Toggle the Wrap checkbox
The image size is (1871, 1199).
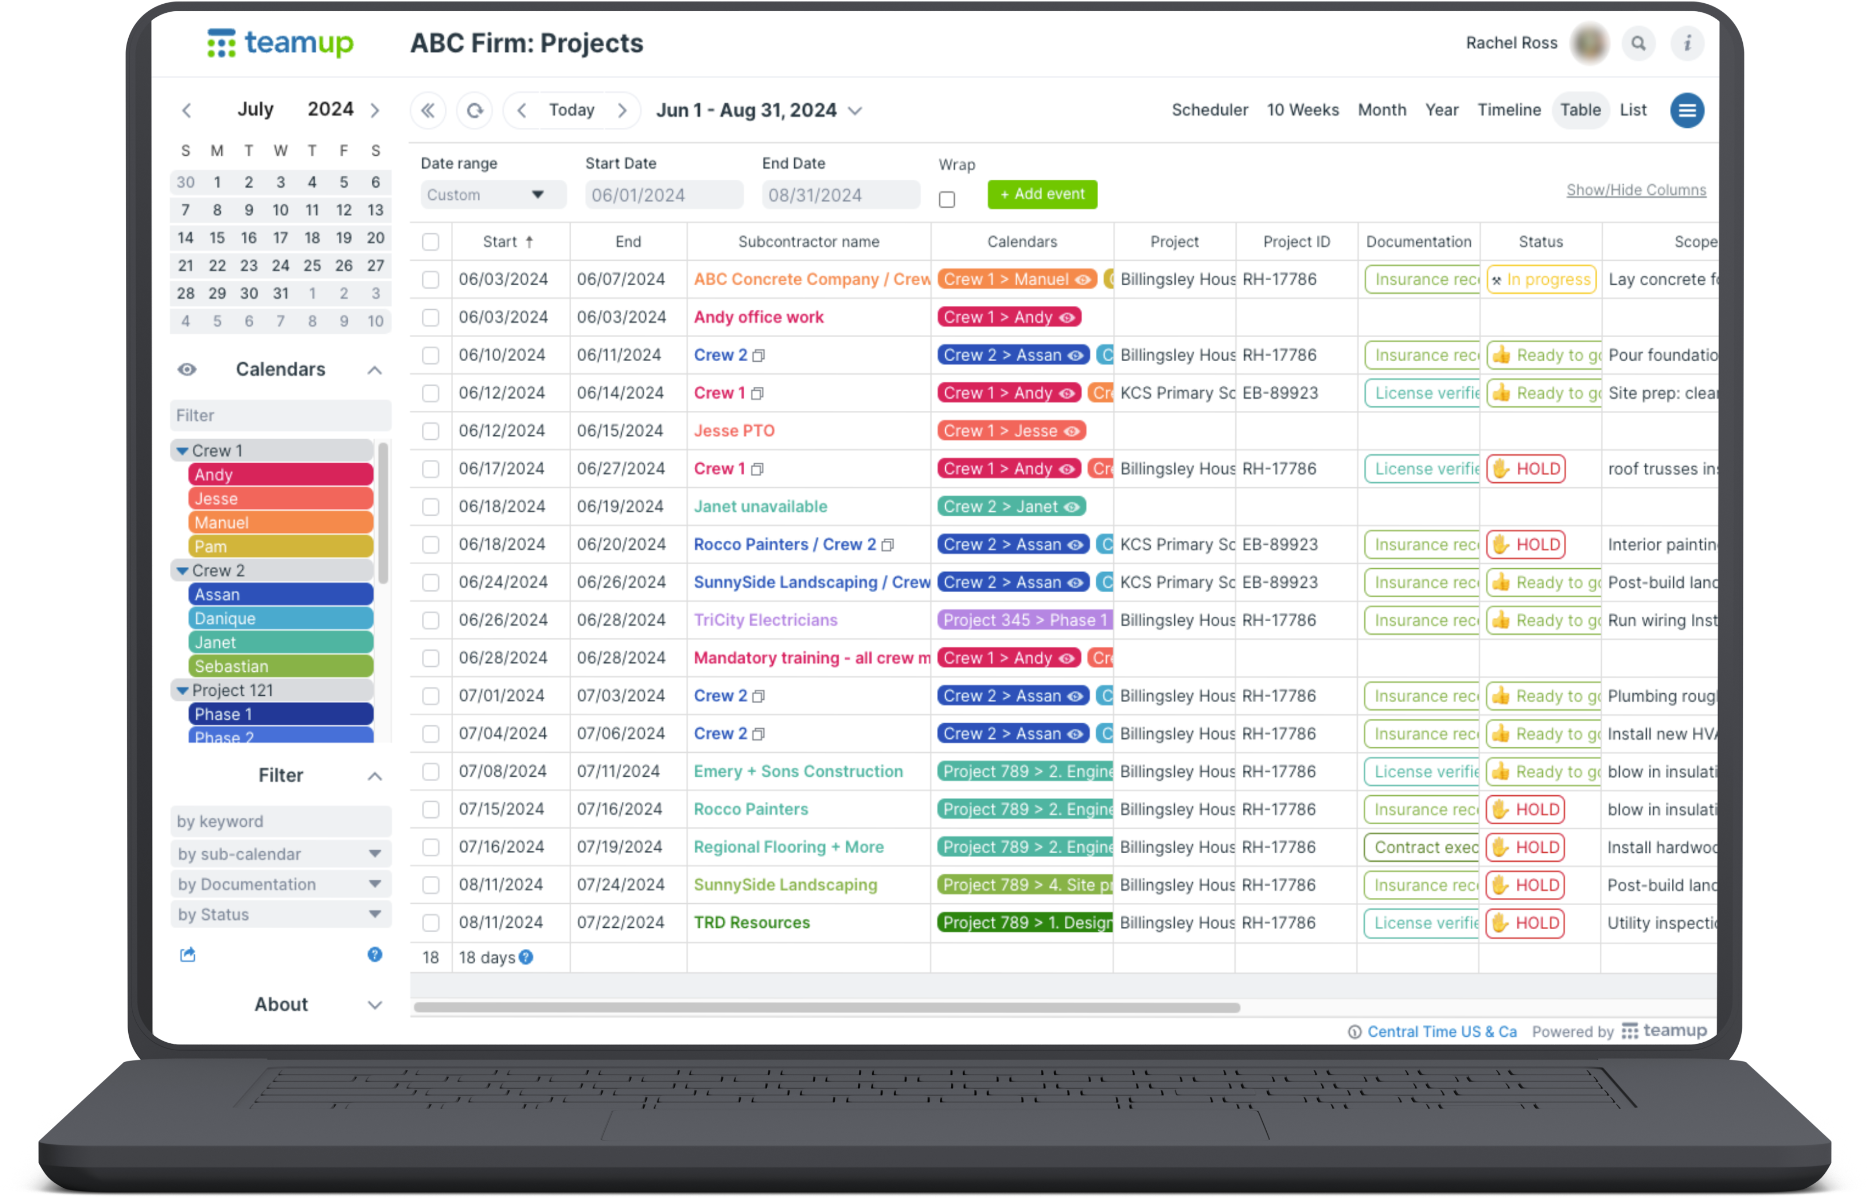(x=946, y=200)
